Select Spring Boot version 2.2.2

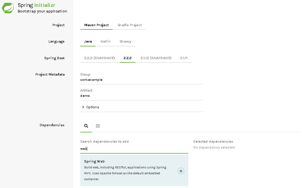127,58
